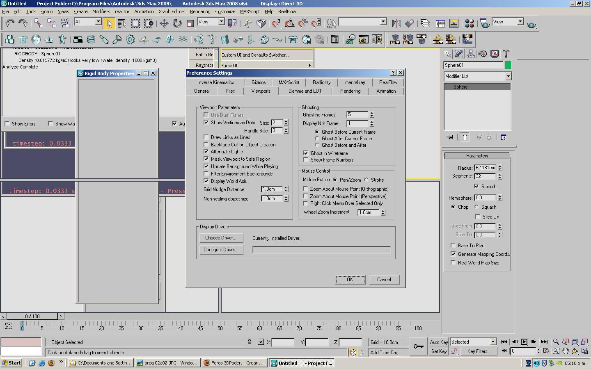Open the Rendering menu

coord(200,11)
